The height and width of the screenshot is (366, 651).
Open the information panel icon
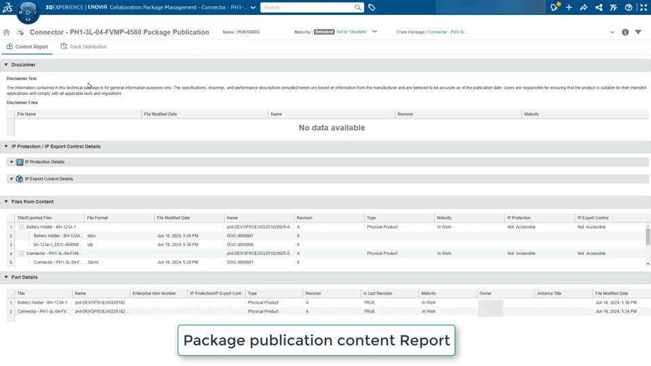[625, 32]
